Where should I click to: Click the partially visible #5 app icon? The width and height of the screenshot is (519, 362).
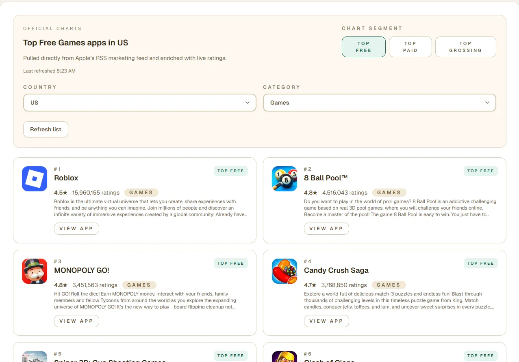tap(35, 356)
